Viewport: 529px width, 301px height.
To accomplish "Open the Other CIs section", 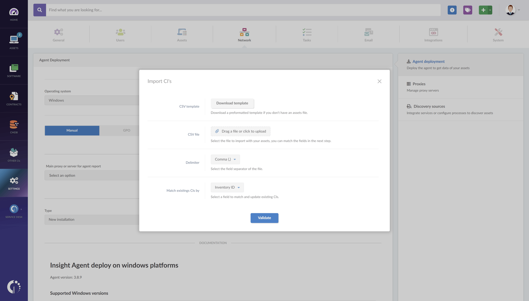I will pyautogui.click(x=14, y=154).
